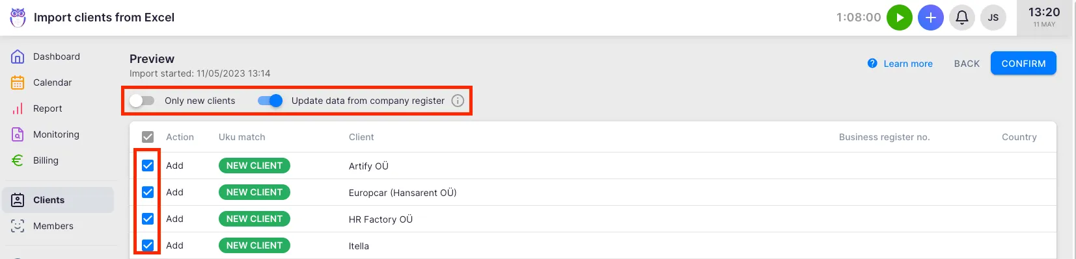Uncheck the Artify OÜ row checkbox
1076x259 pixels.
click(x=148, y=166)
